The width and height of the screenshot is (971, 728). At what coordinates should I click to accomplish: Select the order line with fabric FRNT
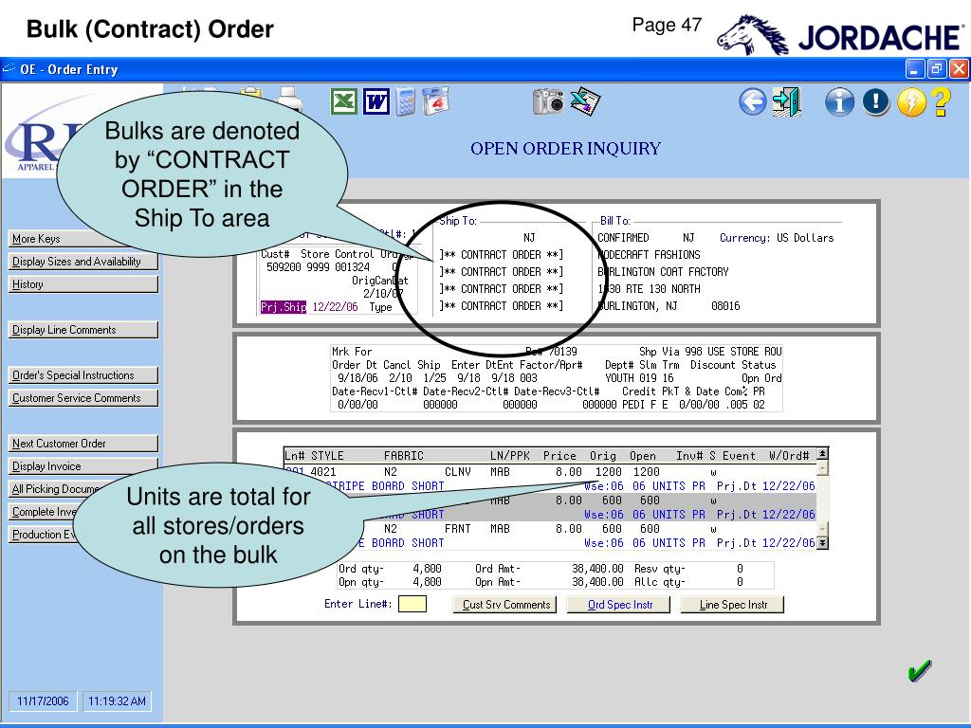550,536
